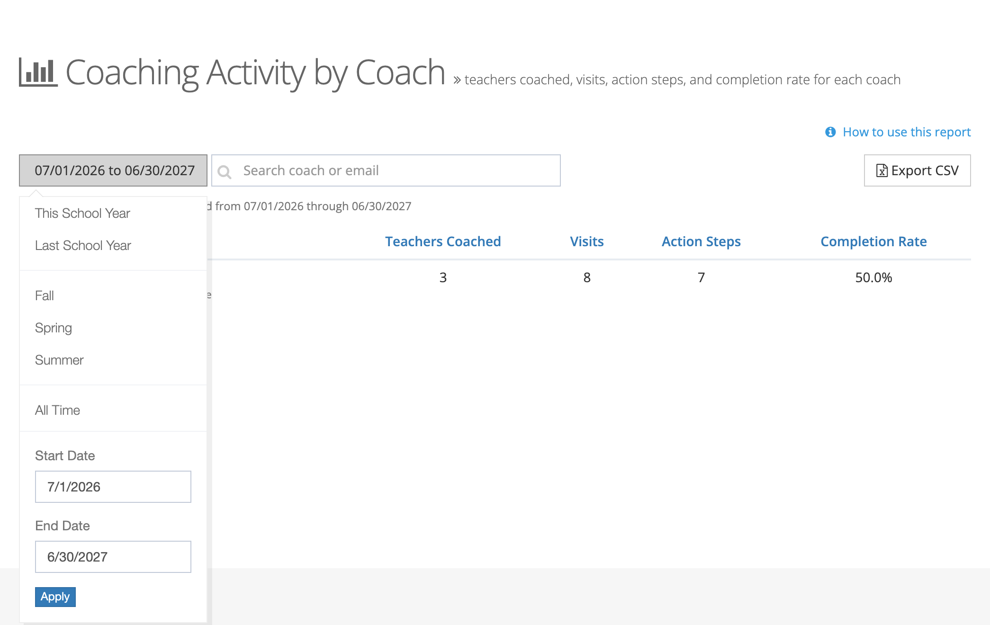Click the Start Date label
This screenshot has height=625, width=990.
coord(65,455)
